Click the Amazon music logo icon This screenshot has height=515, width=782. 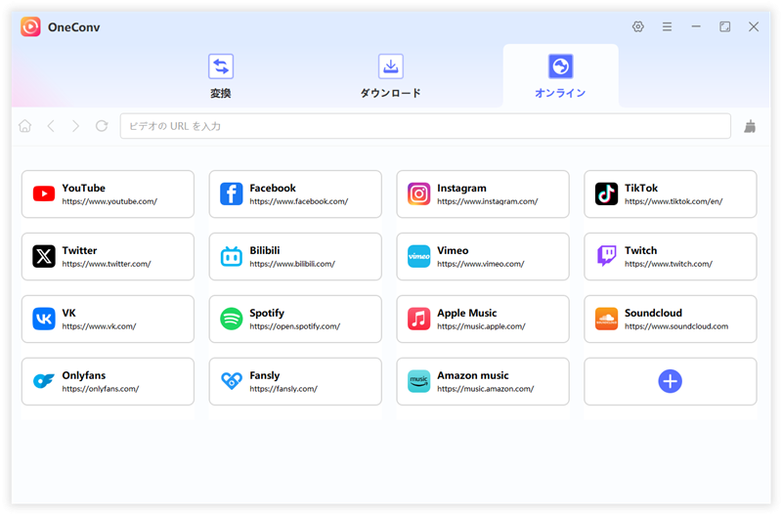coord(419,381)
